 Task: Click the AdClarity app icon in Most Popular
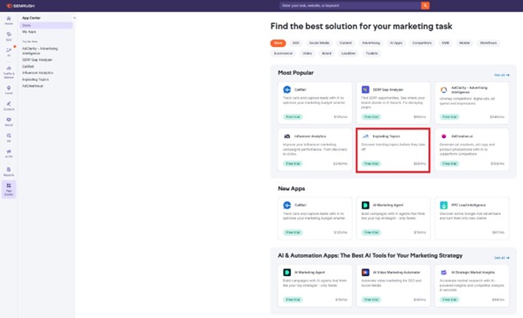(x=443, y=90)
